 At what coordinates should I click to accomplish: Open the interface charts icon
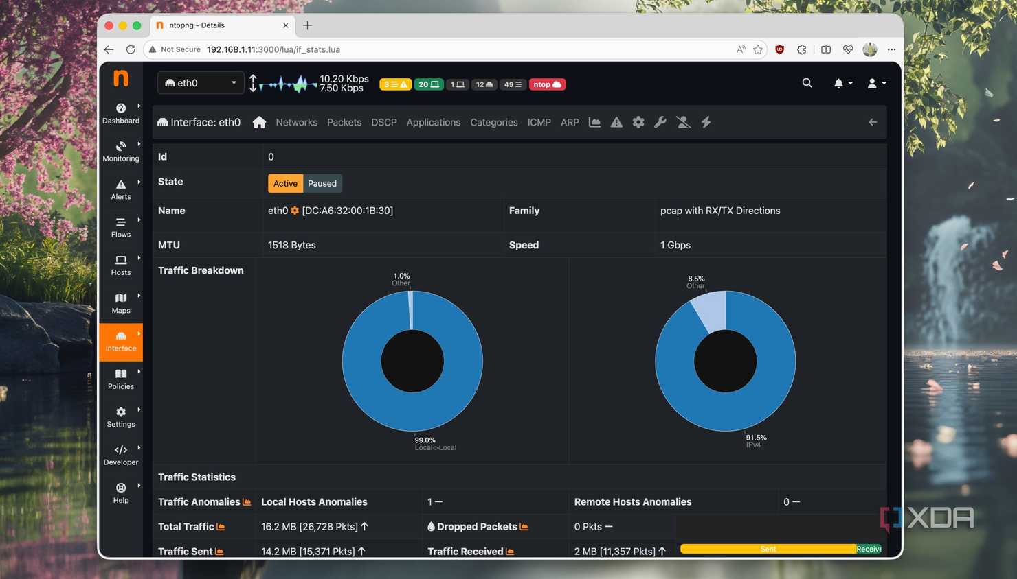(594, 122)
